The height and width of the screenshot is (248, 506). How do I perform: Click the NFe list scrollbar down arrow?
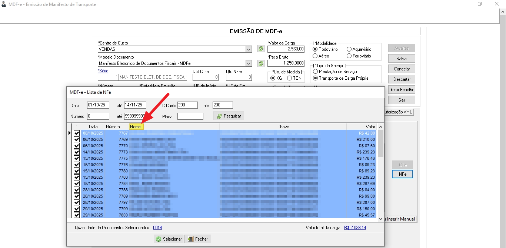(x=380, y=219)
